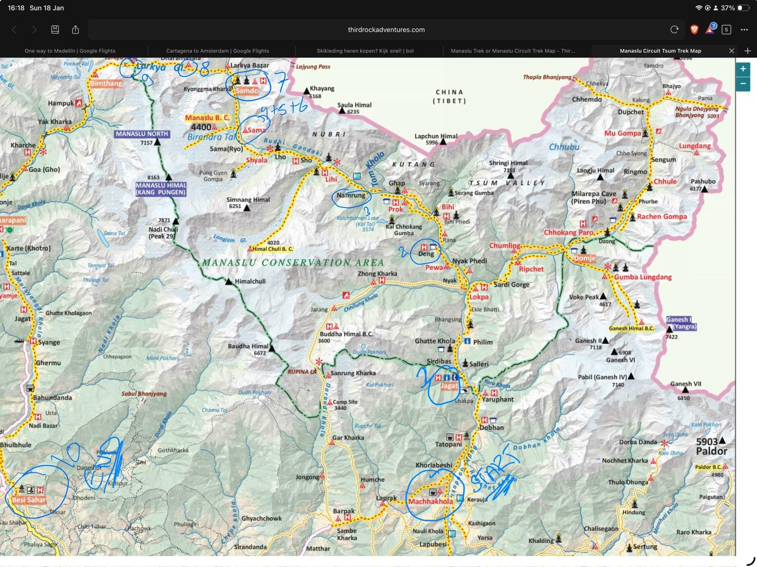
Task: Tap the share icon in toolbar
Action: (75, 29)
